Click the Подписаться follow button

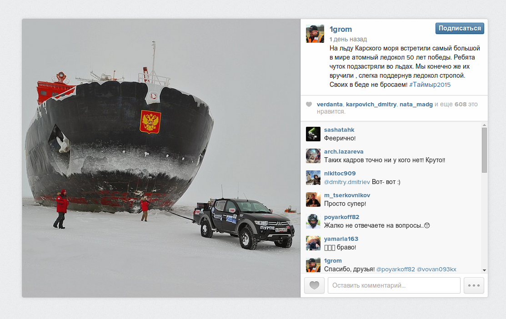point(460,28)
